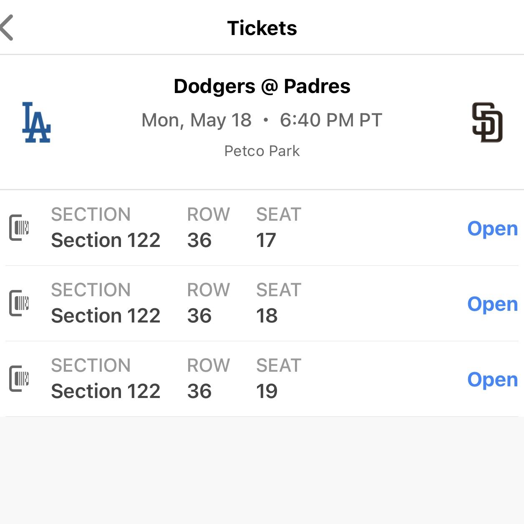Tap barcode icon for seat 17
524x524 pixels.
coord(19,228)
